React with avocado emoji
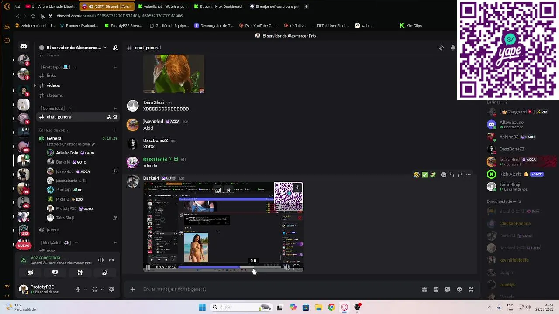 [433, 175]
